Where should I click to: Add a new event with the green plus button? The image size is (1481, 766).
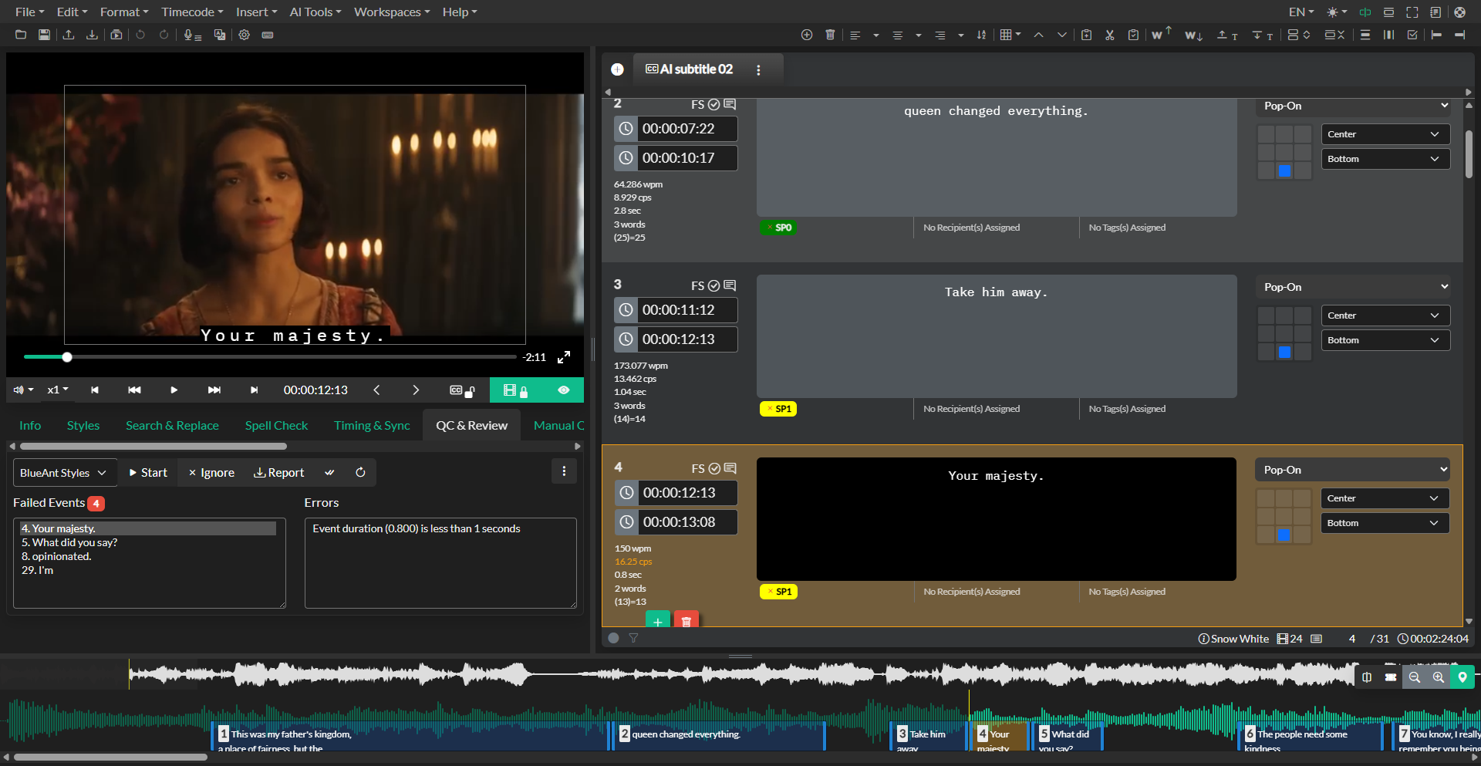(x=657, y=621)
